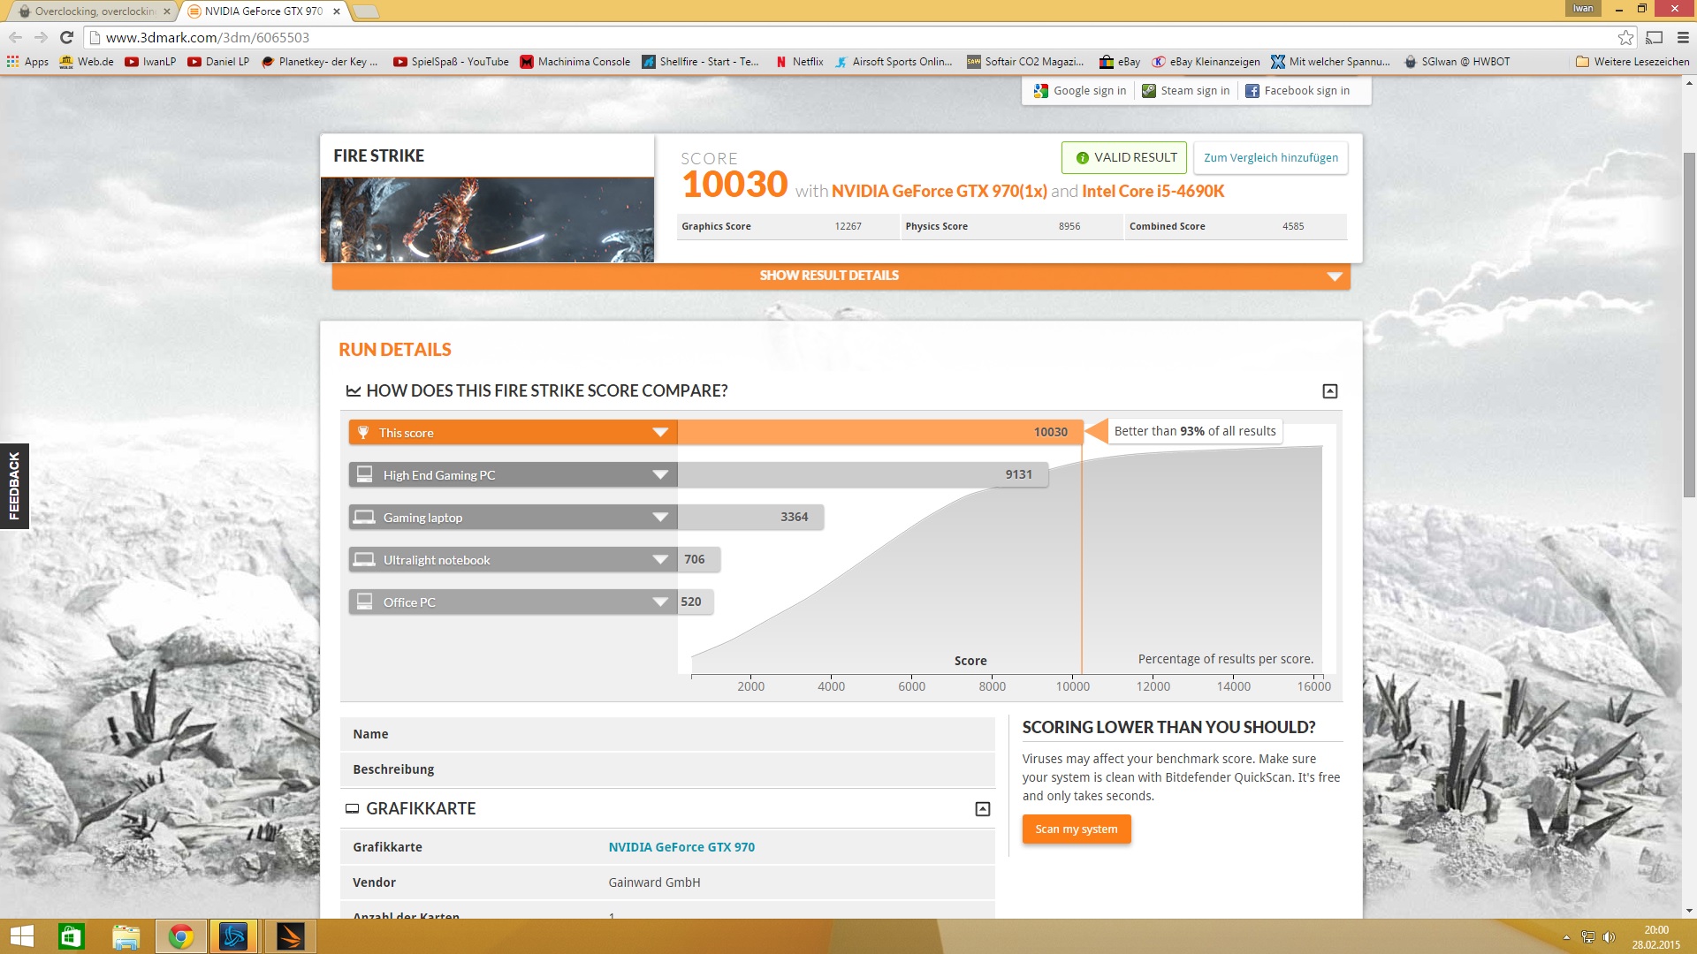Collapse the score comparison section
The image size is (1697, 954).
pos(1329,391)
